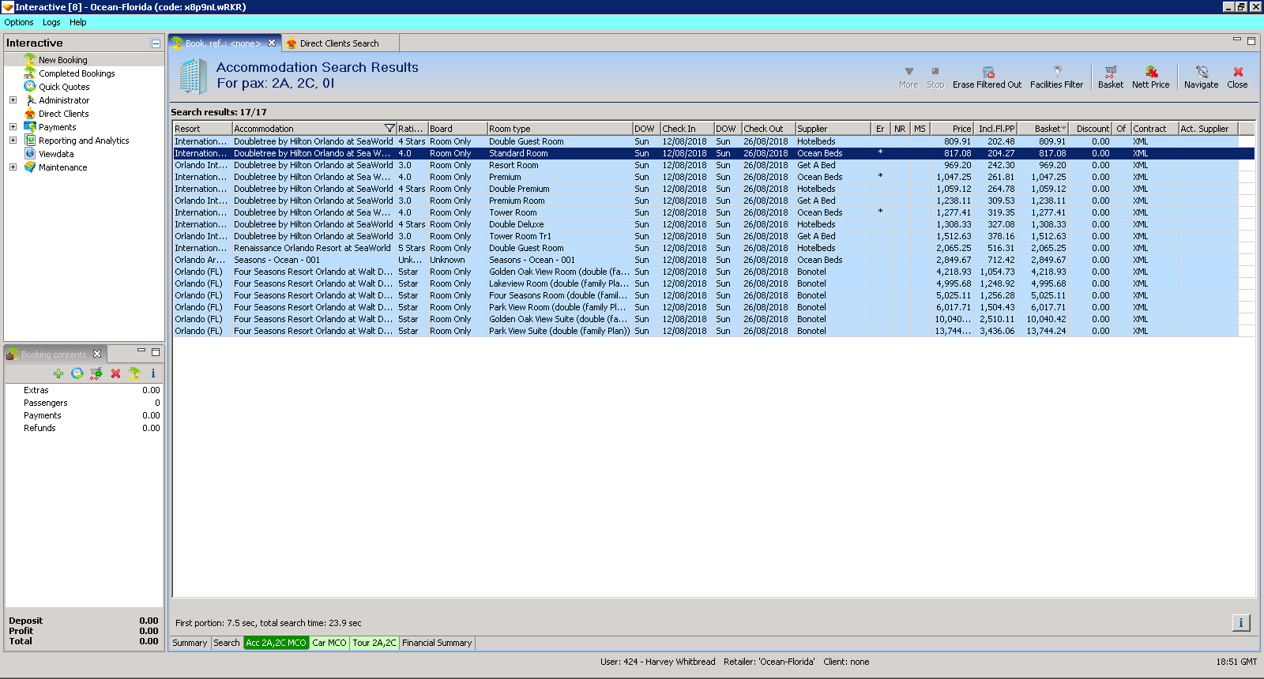Switch to the Financial Summary tab
This screenshot has height=679, width=1264.
[x=437, y=643]
